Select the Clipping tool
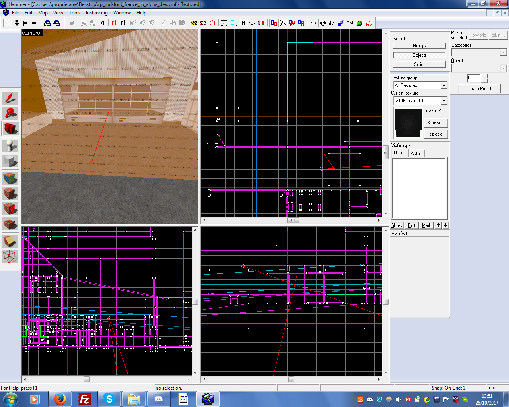Image resolution: width=509 pixels, height=407 pixels. point(10,241)
